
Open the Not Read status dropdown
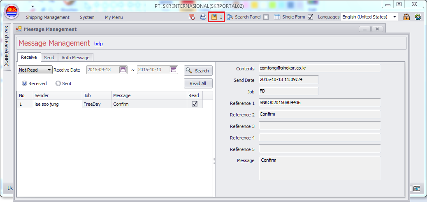pos(35,70)
